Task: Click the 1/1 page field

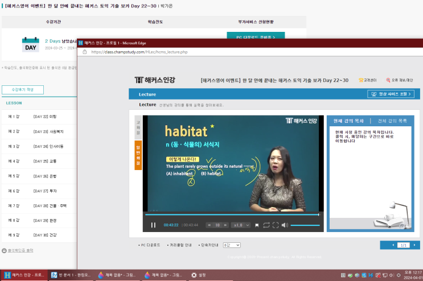Action: (x=403, y=245)
